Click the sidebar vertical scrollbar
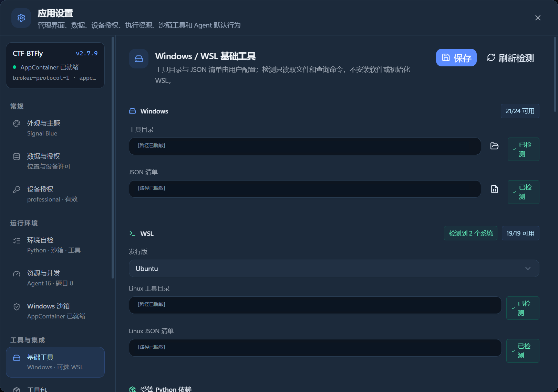 113,158
